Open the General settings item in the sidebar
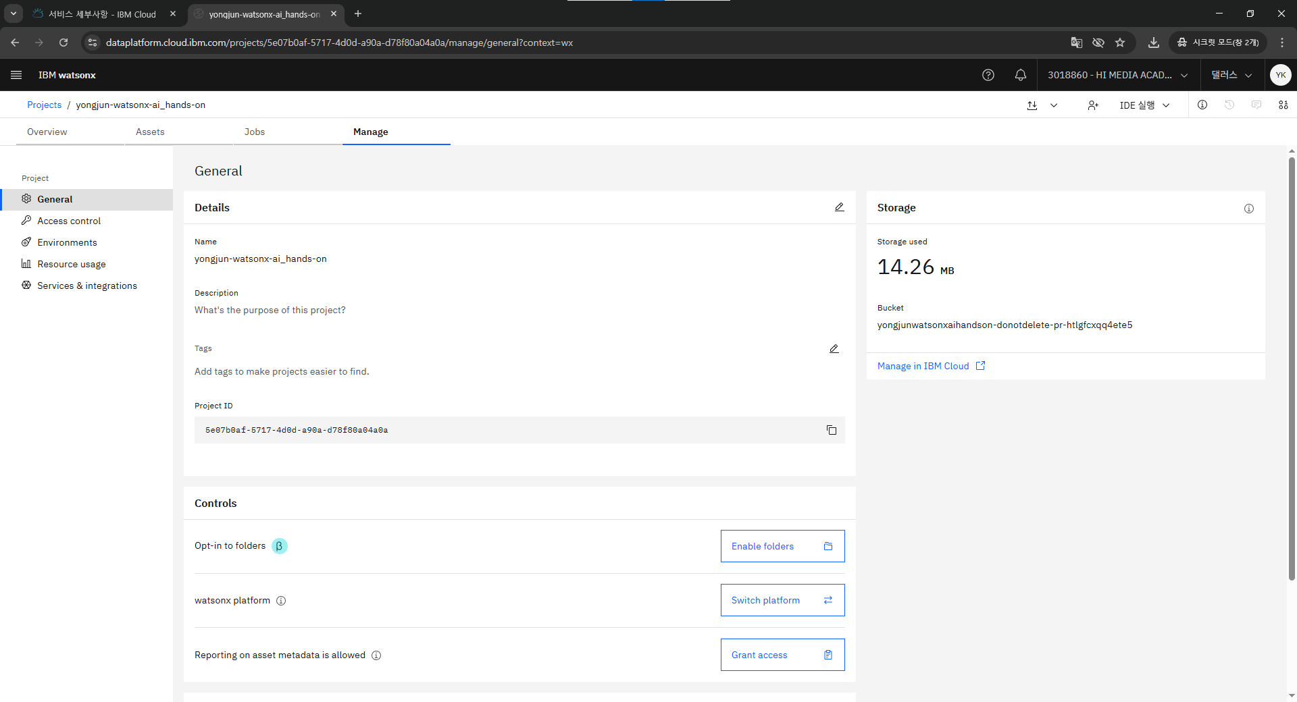The width and height of the screenshot is (1297, 702). point(86,199)
